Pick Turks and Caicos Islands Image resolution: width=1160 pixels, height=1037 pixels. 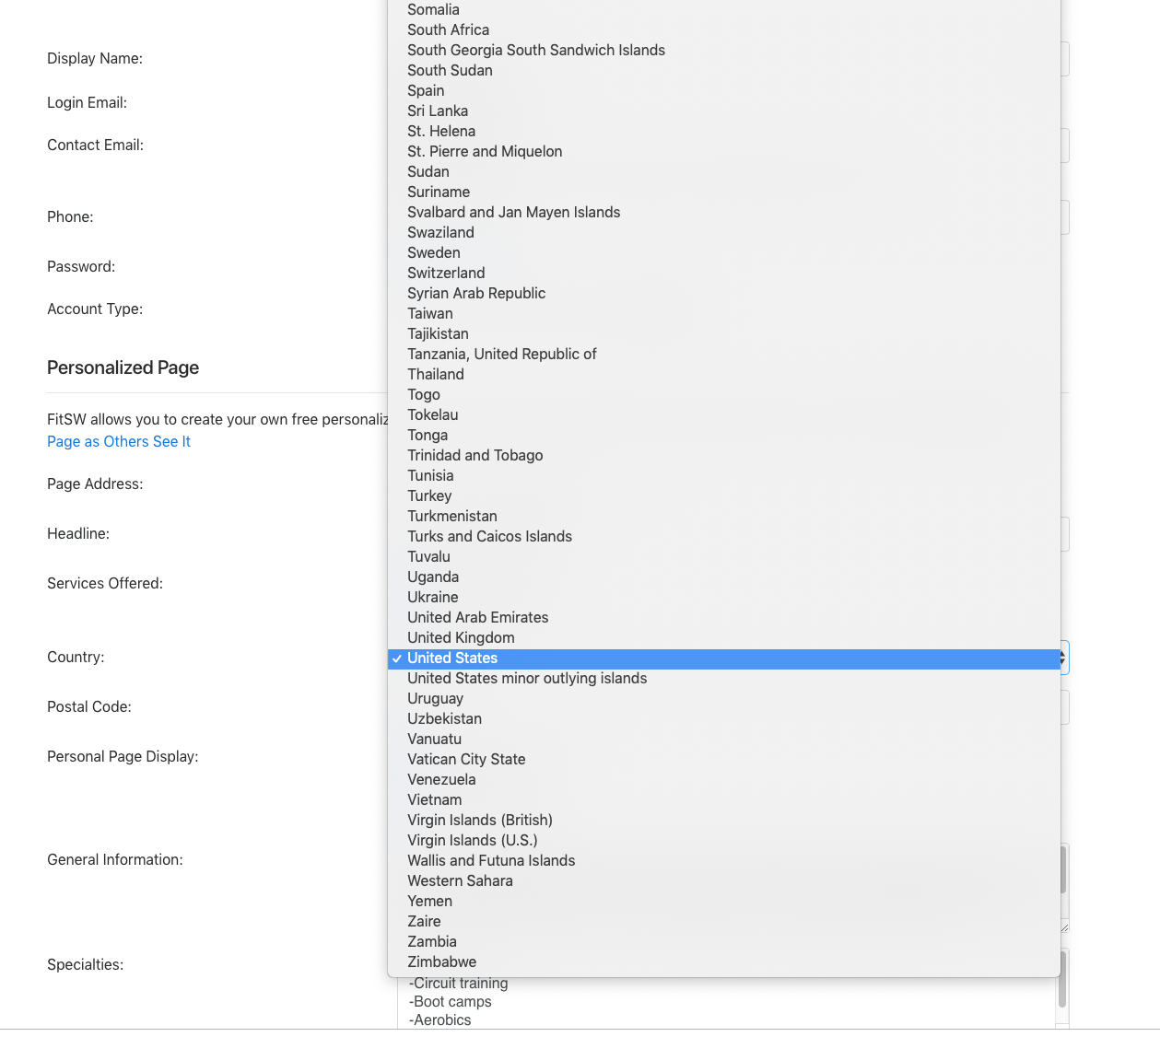point(724,537)
